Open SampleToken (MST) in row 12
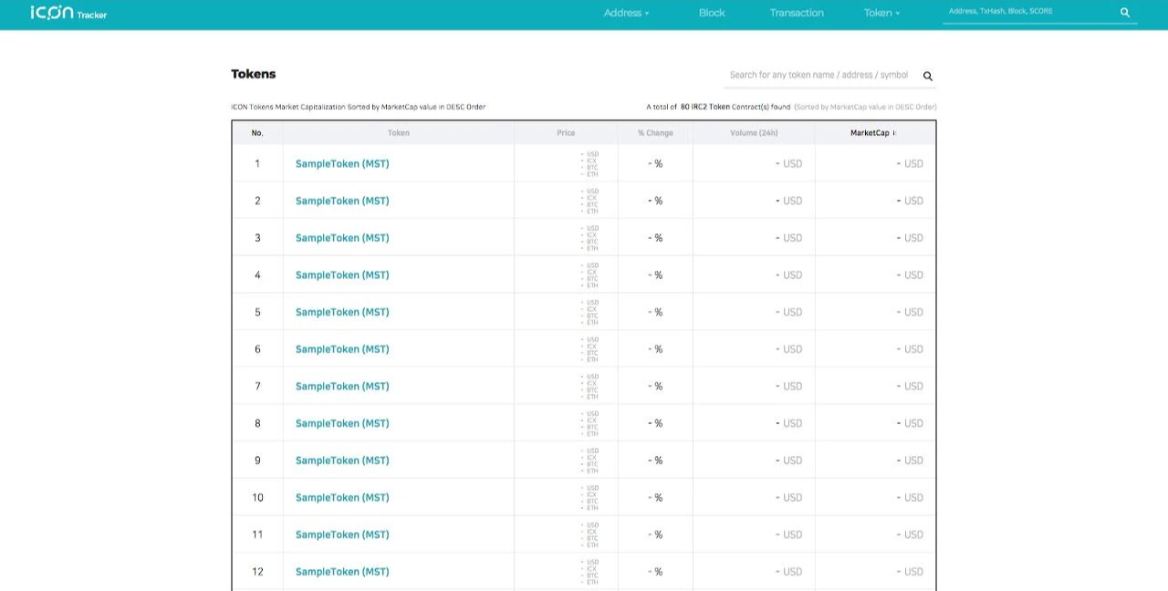Image resolution: width=1168 pixels, height=591 pixels. tap(342, 572)
